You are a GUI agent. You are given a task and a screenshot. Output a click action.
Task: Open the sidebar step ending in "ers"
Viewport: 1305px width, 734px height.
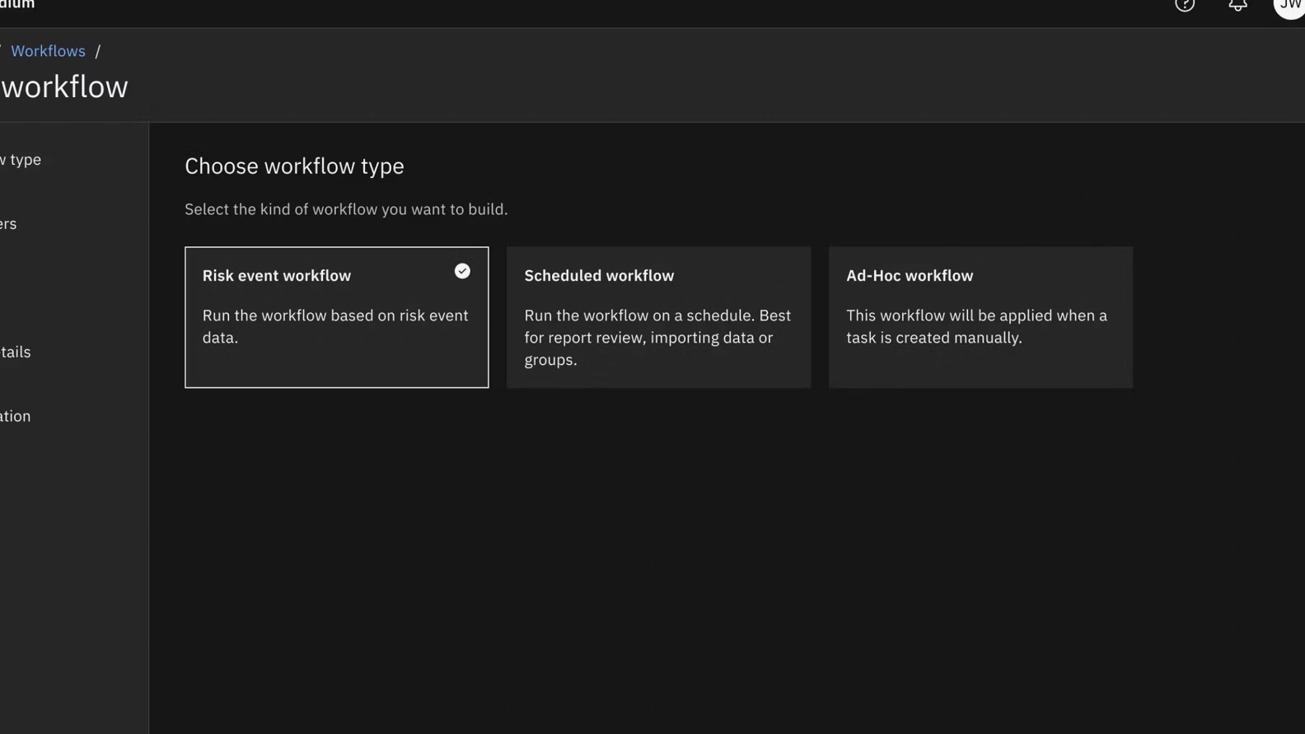[8, 224]
